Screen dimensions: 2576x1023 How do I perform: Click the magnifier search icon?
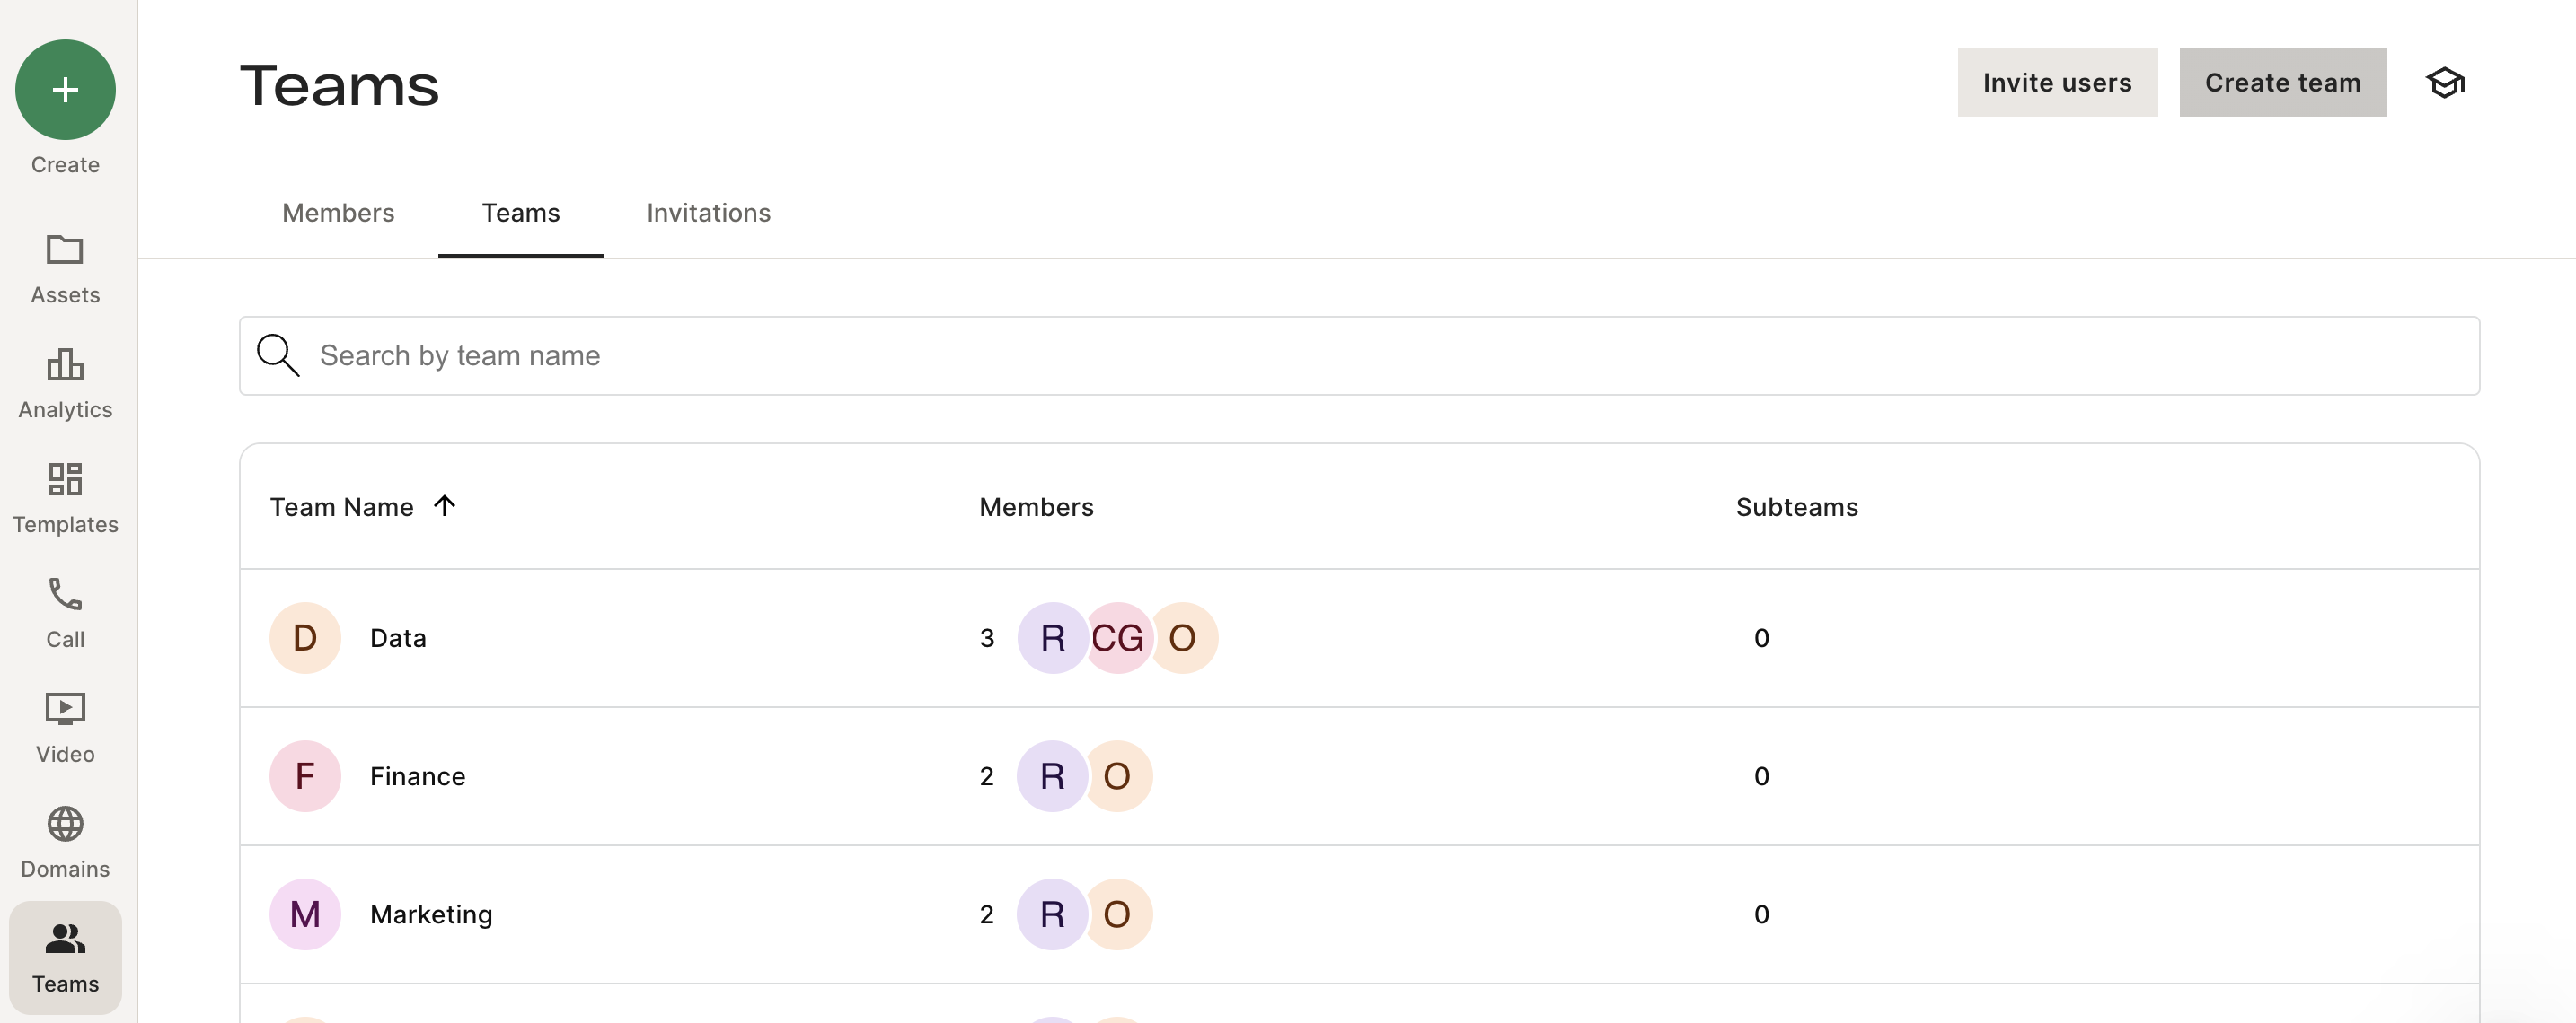pos(277,355)
